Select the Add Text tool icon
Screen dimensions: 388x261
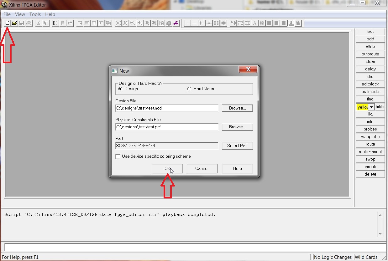click(x=254, y=23)
